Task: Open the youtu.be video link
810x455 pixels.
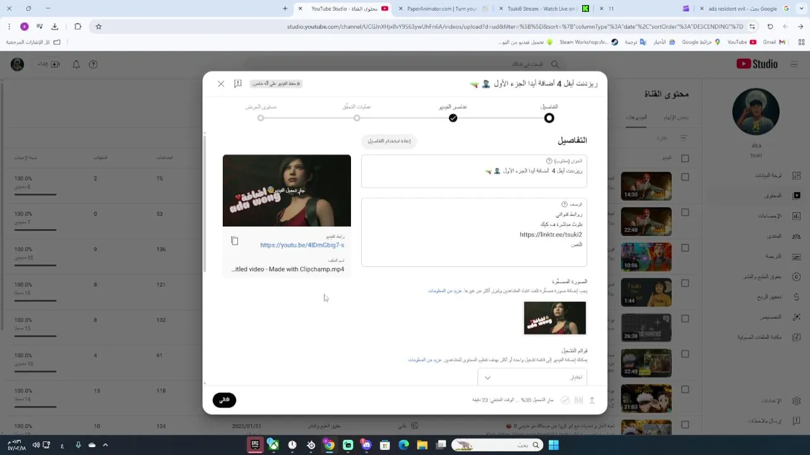Action: pyautogui.click(x=302, y=245)
